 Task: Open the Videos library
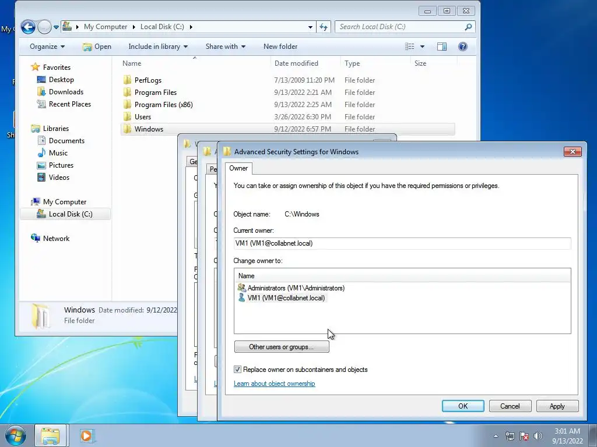59,177
